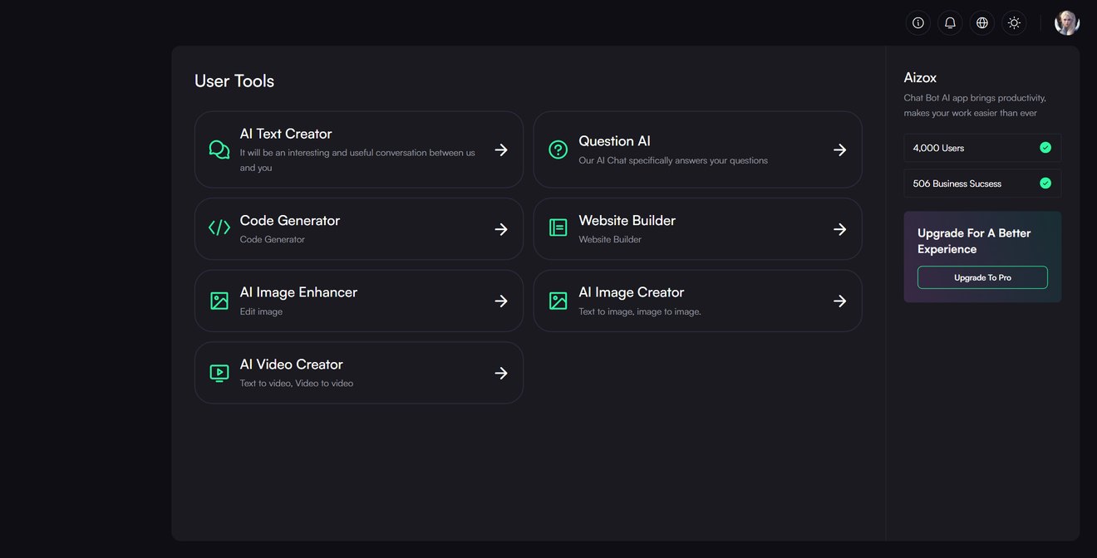Screen dimensions: 1097x558
Task: Open the Website Builder heading
Action: click(x=627, y=220)
